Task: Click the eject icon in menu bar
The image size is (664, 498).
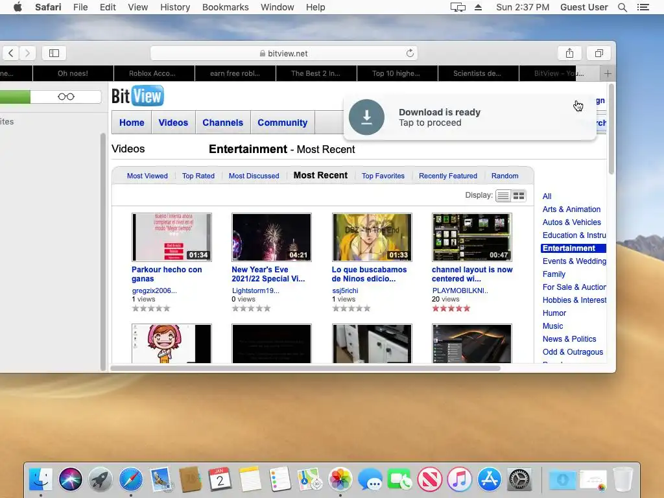Action: click(478, 7)
